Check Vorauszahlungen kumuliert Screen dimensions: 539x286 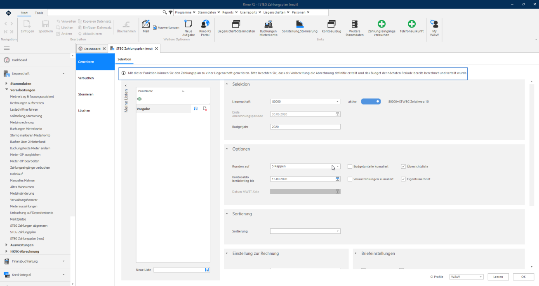[x=350, y=179]
